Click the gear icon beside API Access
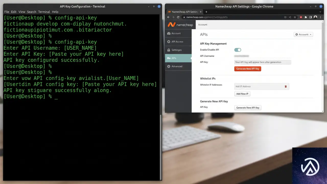 [x=169, y=42]
